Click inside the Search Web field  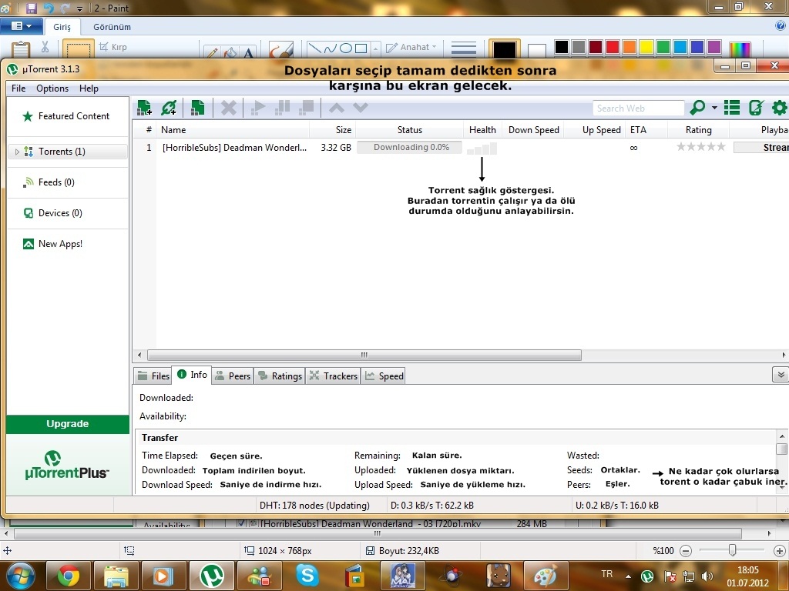click(638, 108)
